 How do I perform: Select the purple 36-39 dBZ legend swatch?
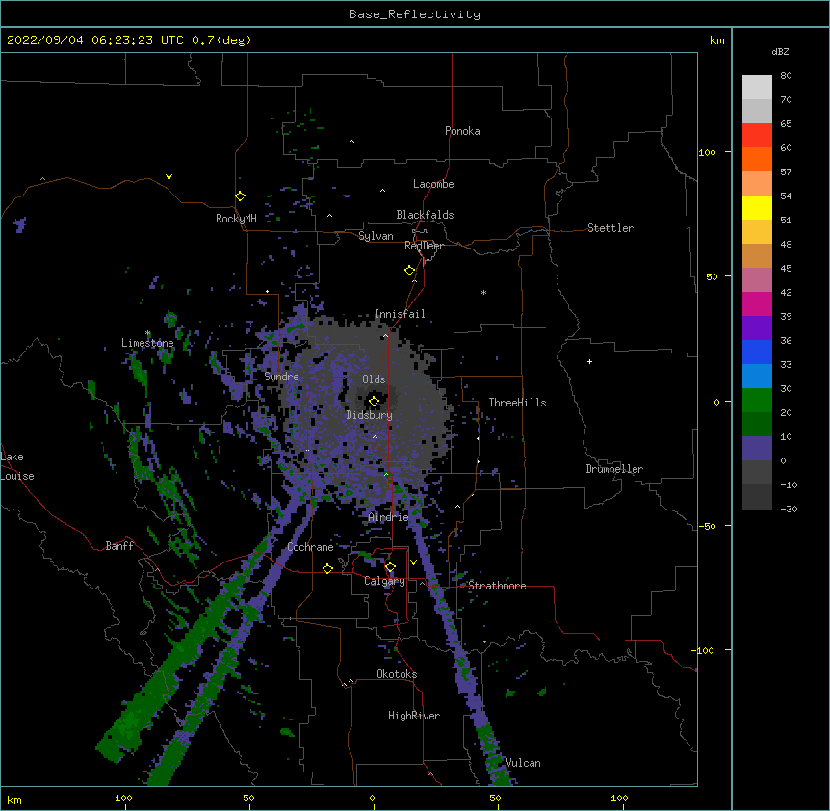point(757,328)
